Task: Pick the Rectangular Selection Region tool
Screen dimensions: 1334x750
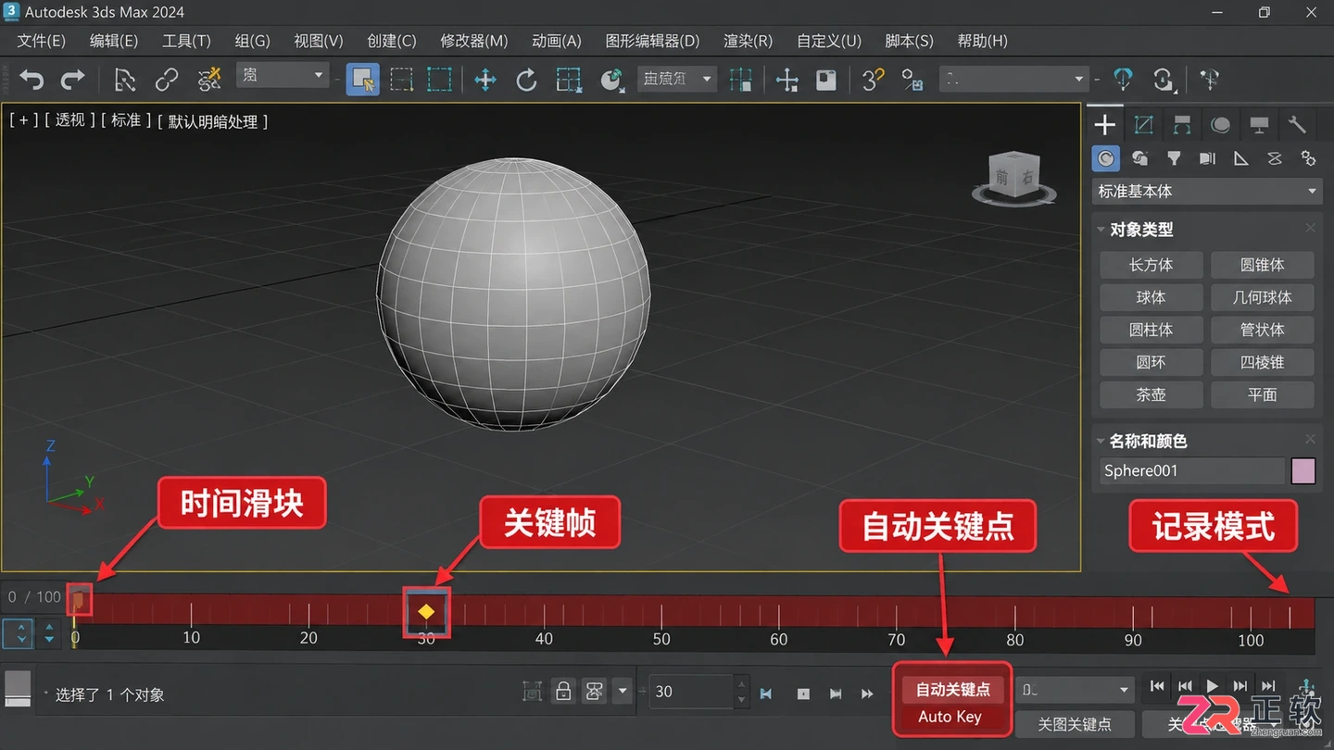Action: 402,80
